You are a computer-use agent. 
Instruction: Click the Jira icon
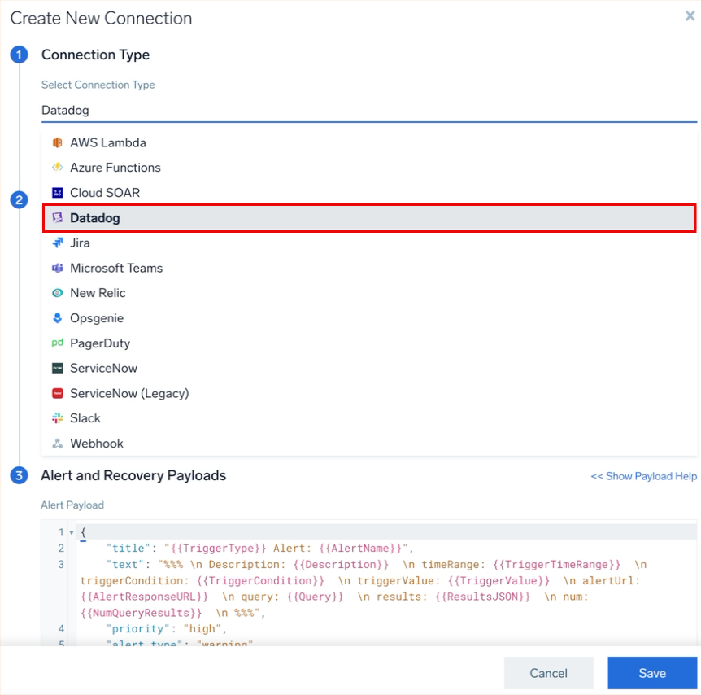(57, 243)
